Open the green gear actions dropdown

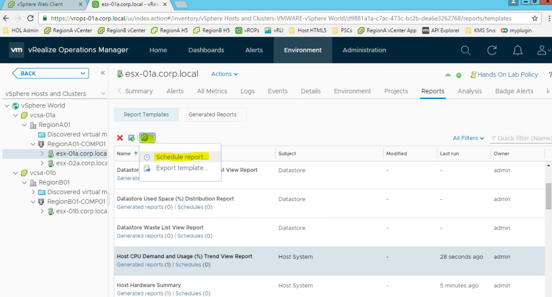[147, 138]
